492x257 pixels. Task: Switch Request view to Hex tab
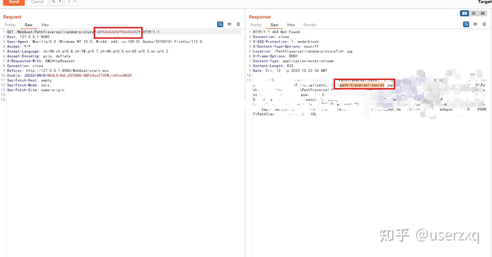coord(45,25)
